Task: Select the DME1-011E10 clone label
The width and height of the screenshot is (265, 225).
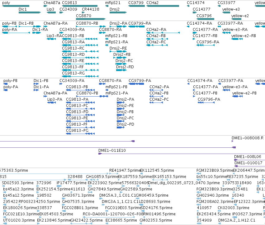Action: tap(112, 151)
